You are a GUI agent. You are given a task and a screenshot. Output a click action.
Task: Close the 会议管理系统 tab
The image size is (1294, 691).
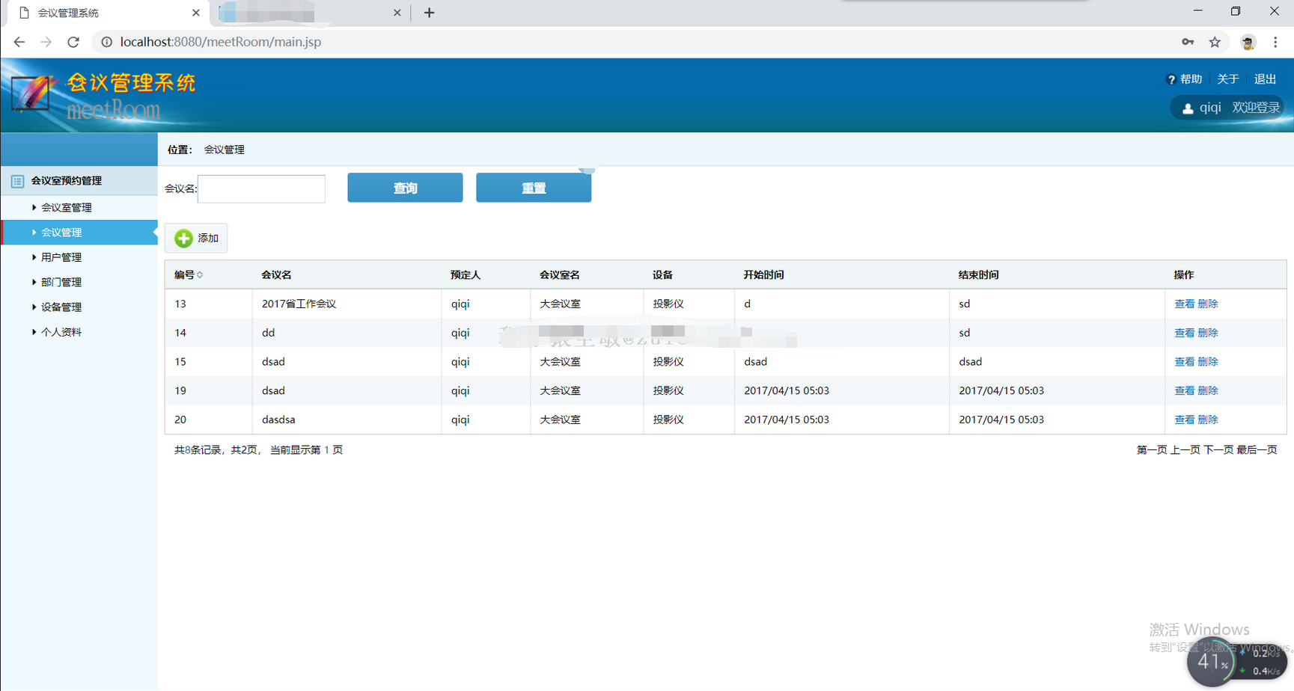[x=196, y=13]
